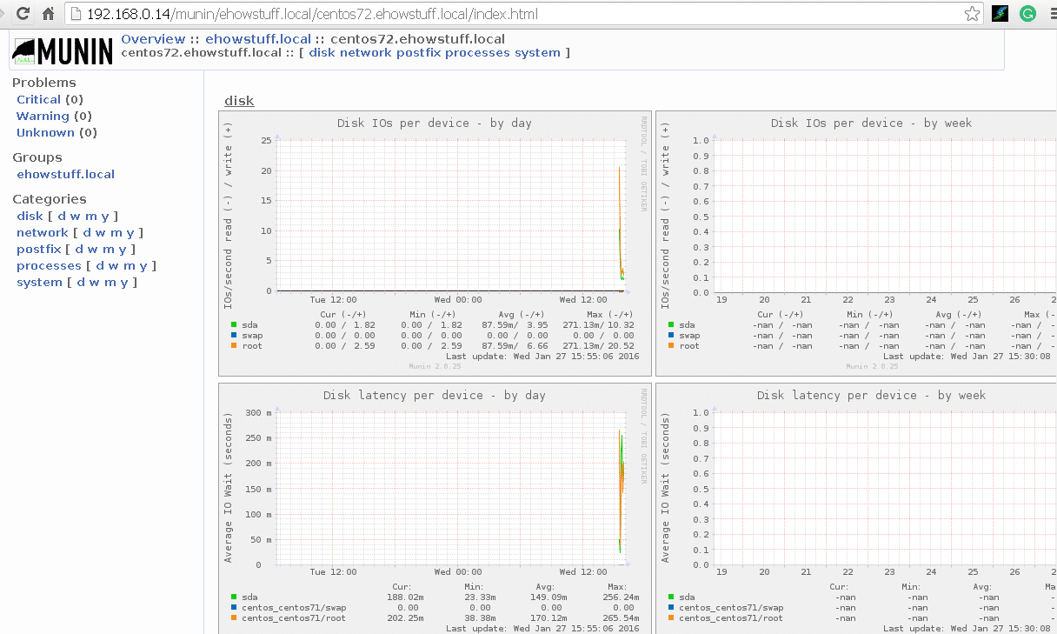Image resolution: width=1057 pixels, height=634 pixels.
Task: Click the browser home icon
Action: [x=47, y=13]
